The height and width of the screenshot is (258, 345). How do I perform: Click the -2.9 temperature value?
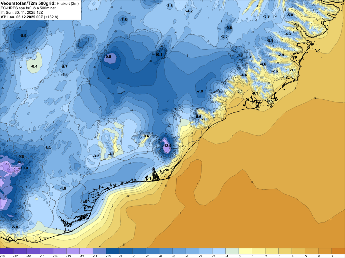(281, 55)
